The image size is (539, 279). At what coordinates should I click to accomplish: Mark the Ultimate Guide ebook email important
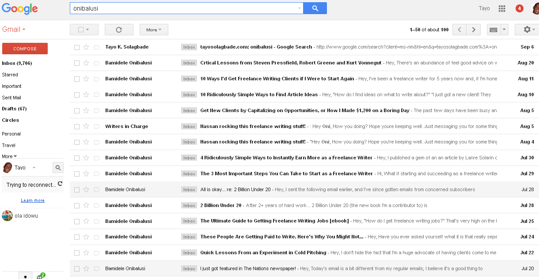96,221
